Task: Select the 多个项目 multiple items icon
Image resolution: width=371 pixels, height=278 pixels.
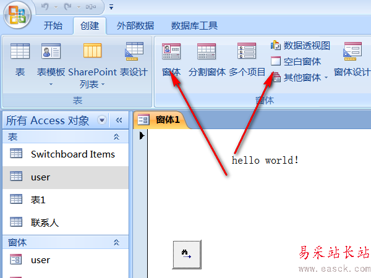Action: coord(247,51)
